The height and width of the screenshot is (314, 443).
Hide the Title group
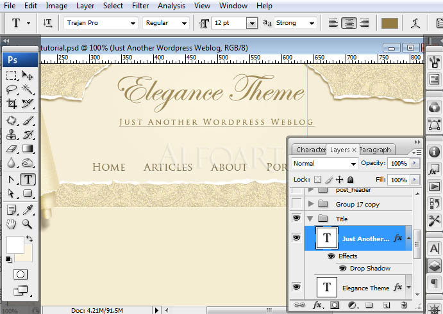point(296,218)
